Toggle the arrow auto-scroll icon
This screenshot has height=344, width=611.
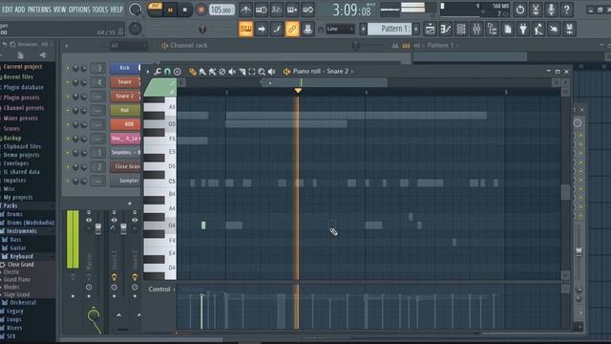[x=262, y=29]
